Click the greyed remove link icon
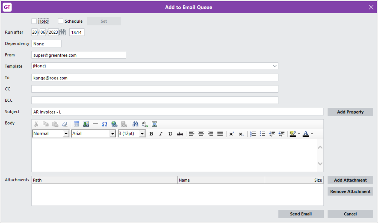Viewport: 378px width, 223px height. [x=124, y=124]
